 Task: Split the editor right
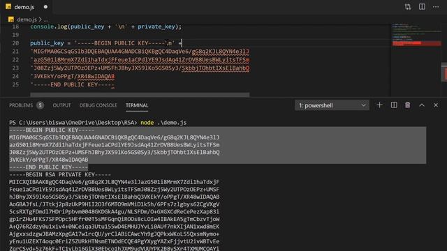pyautogui.click(x=422, y=7)
